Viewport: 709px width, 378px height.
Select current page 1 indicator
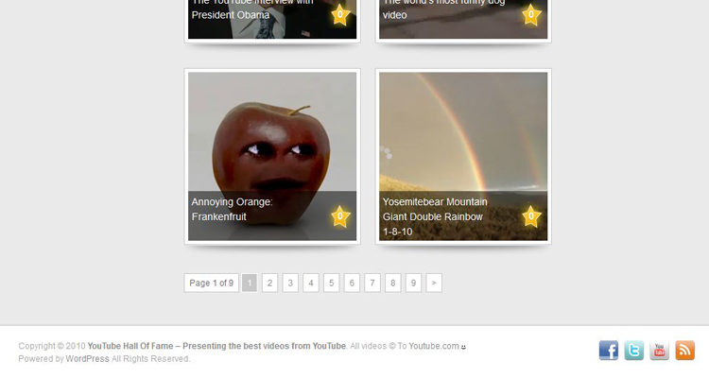[x=250, y=283]
